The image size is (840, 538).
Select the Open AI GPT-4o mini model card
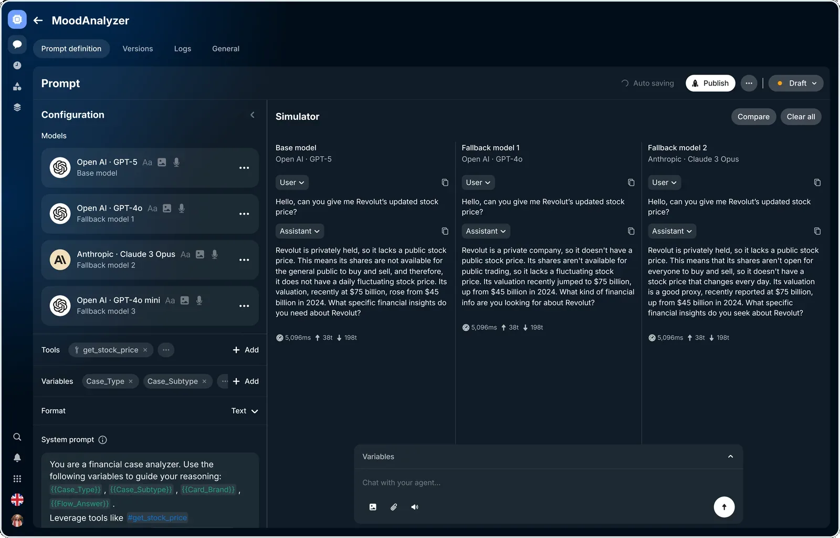150,306
